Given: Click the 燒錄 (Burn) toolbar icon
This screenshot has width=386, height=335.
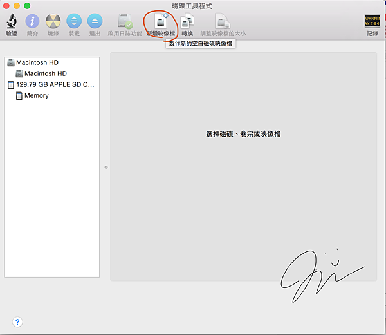Looking at the screenshot, I should point(53,21).
